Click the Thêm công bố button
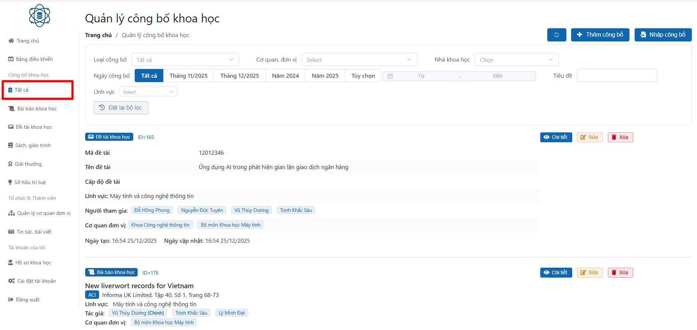 click(600, 35)
